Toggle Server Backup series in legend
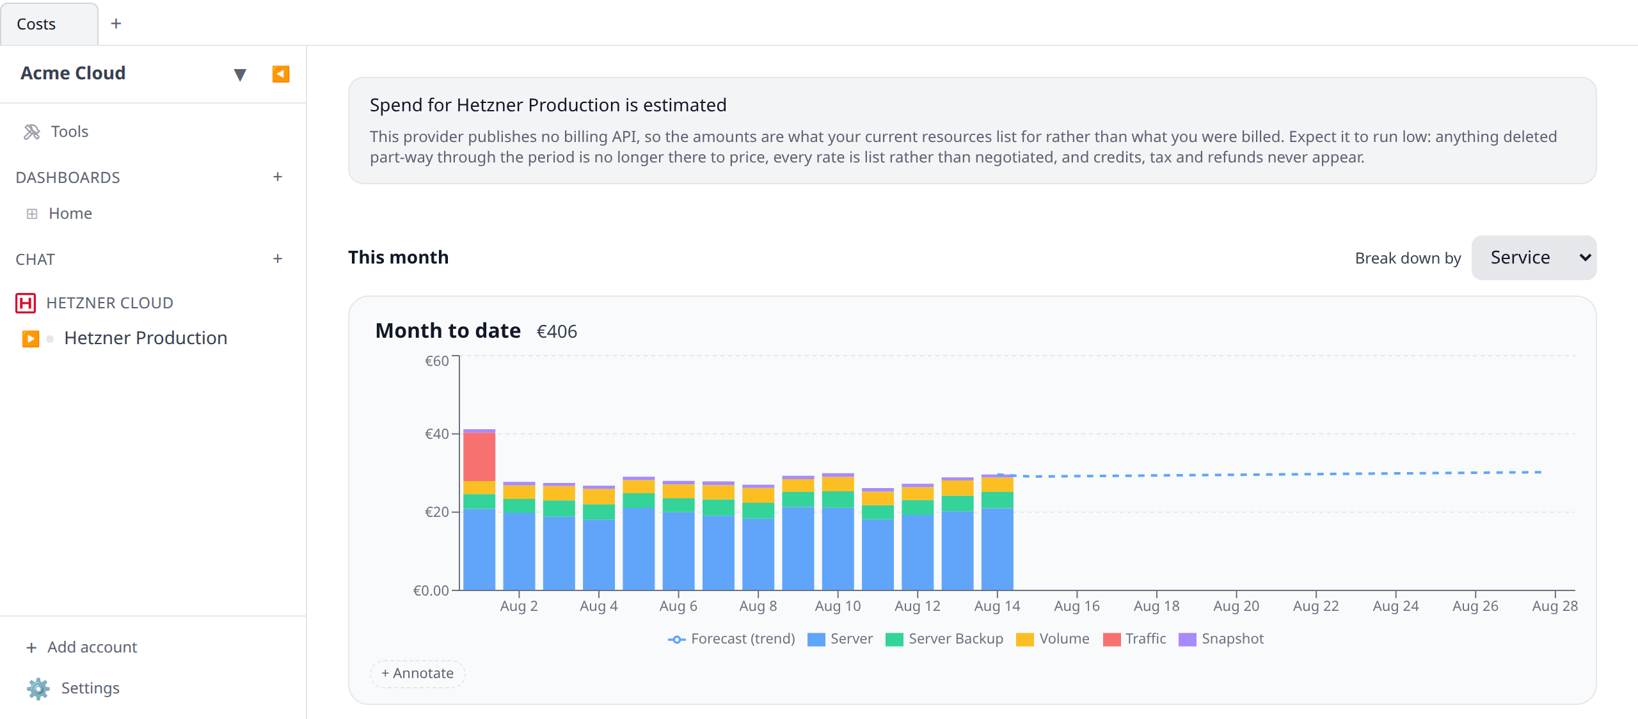Screen dimensions: 1638x719 (x=944, y=639)
